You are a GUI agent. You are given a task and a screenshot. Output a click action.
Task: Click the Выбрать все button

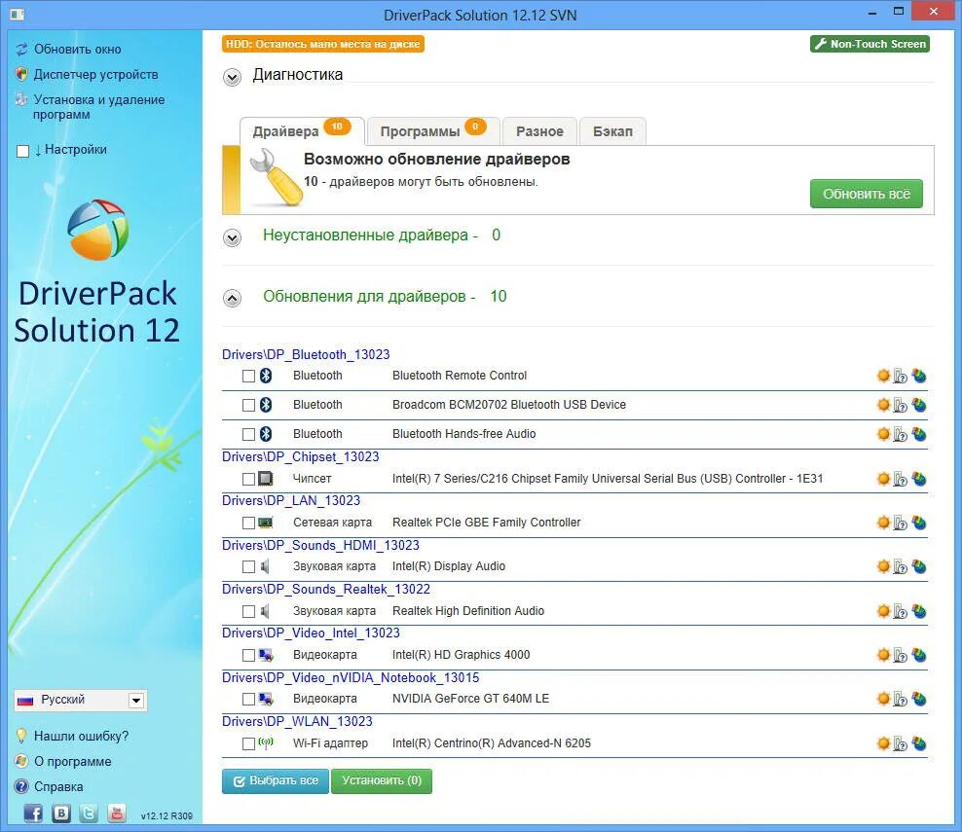point(276,781)
